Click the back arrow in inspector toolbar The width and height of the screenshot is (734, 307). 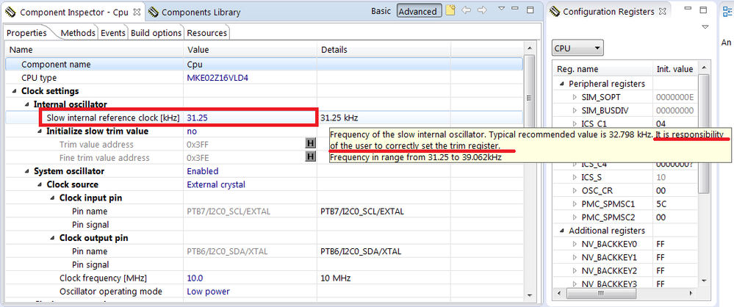pyautogui.click(x=466, y=10)
